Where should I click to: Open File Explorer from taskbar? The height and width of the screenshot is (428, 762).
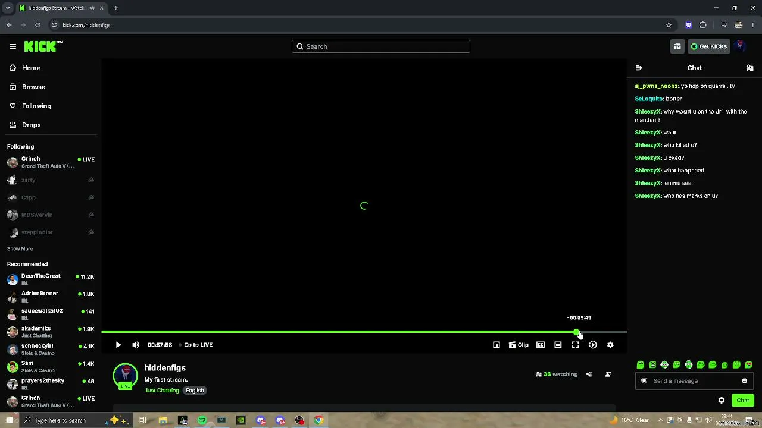tap(163, 420)
